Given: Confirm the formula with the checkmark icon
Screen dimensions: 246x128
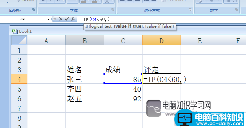Looking at the screenshot, I should pos(67,19).
